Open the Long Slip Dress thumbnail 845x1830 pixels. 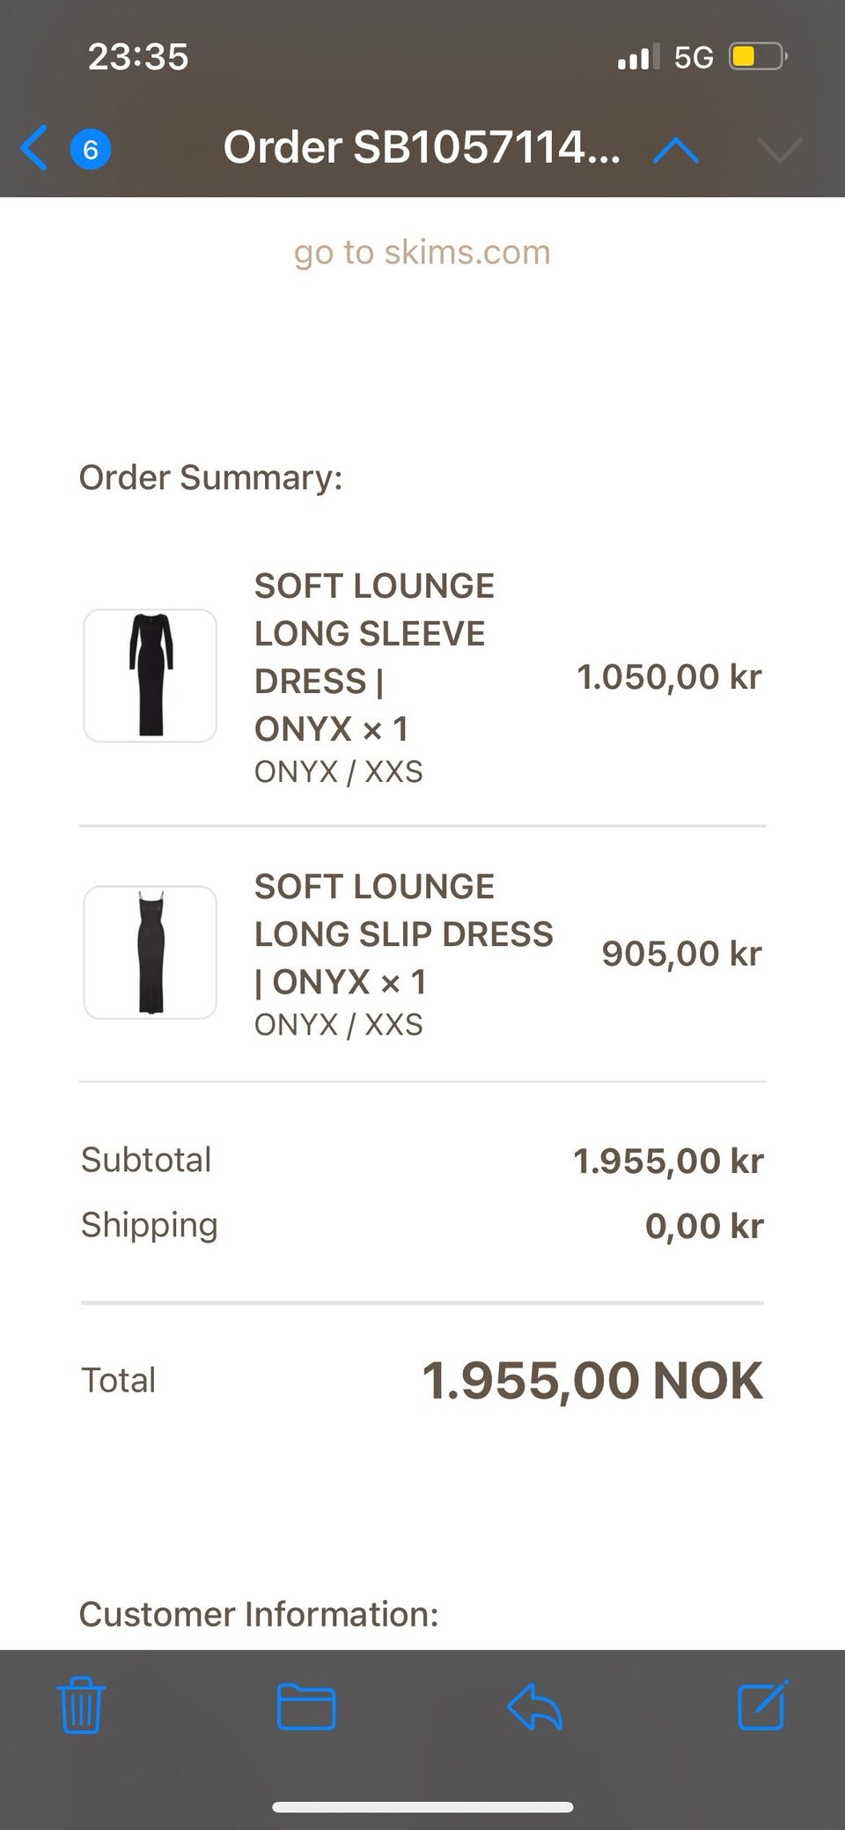pos(150,952)
